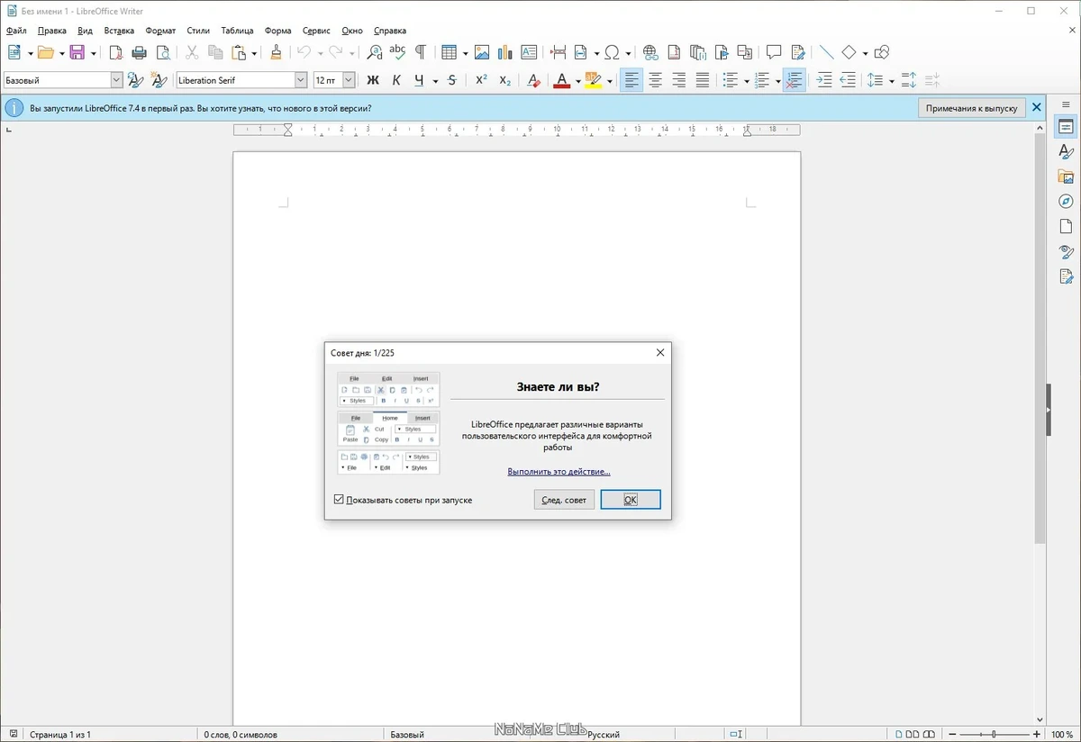Insert a chart using the Chart icon
Image resolution: width=1081 pixels, height=742 pixels.
(x=505, y=52)
